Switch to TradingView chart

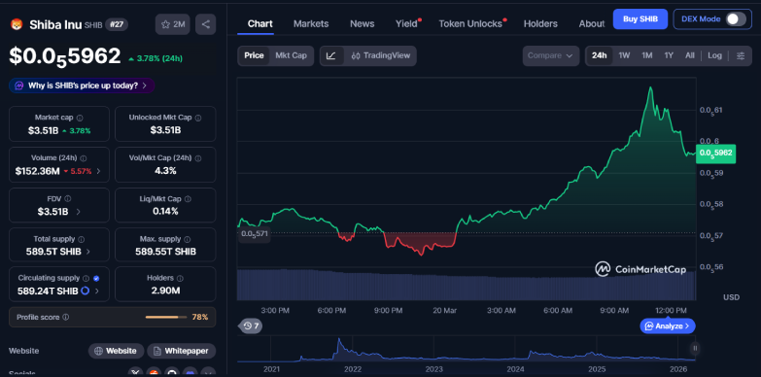pyautogui.click(x=381, y=55)
